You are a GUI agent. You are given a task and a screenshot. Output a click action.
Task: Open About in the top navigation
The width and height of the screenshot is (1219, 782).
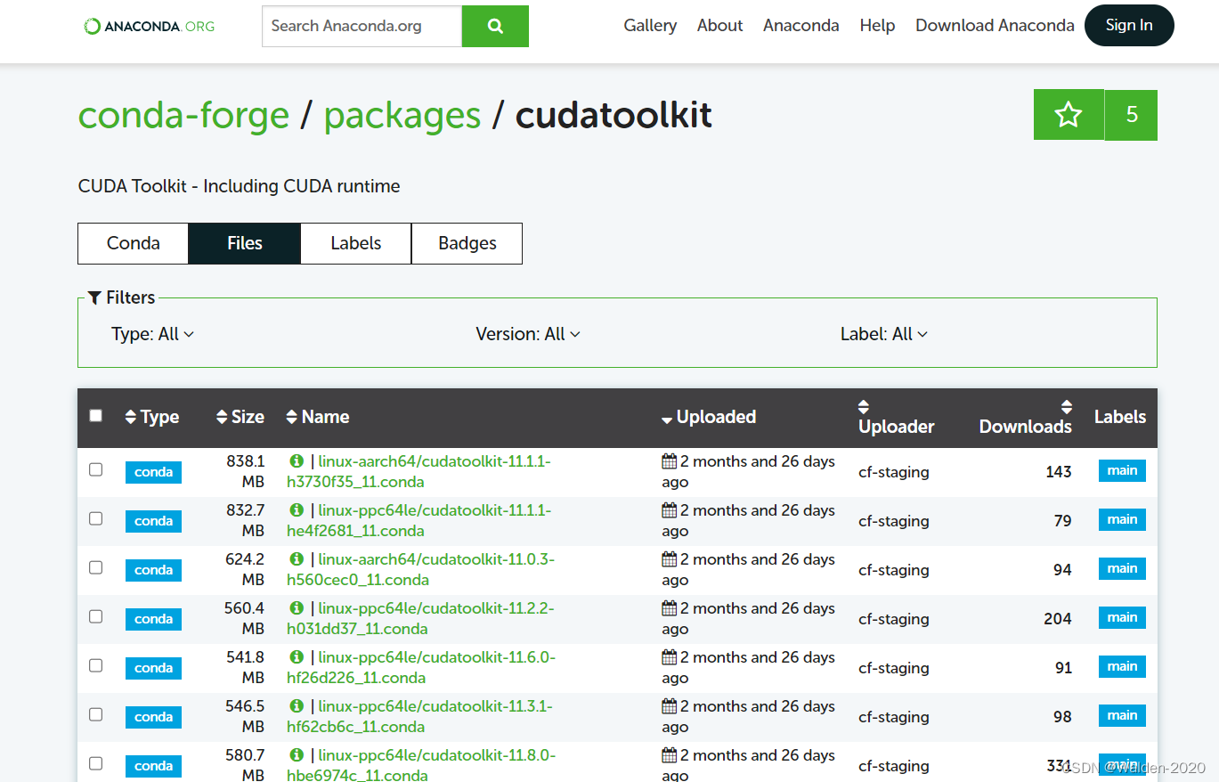point(720,26)
